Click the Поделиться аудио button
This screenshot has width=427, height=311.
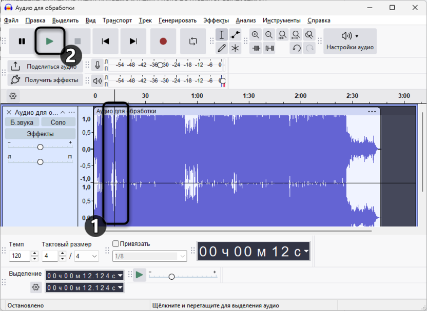click(45, 66)
